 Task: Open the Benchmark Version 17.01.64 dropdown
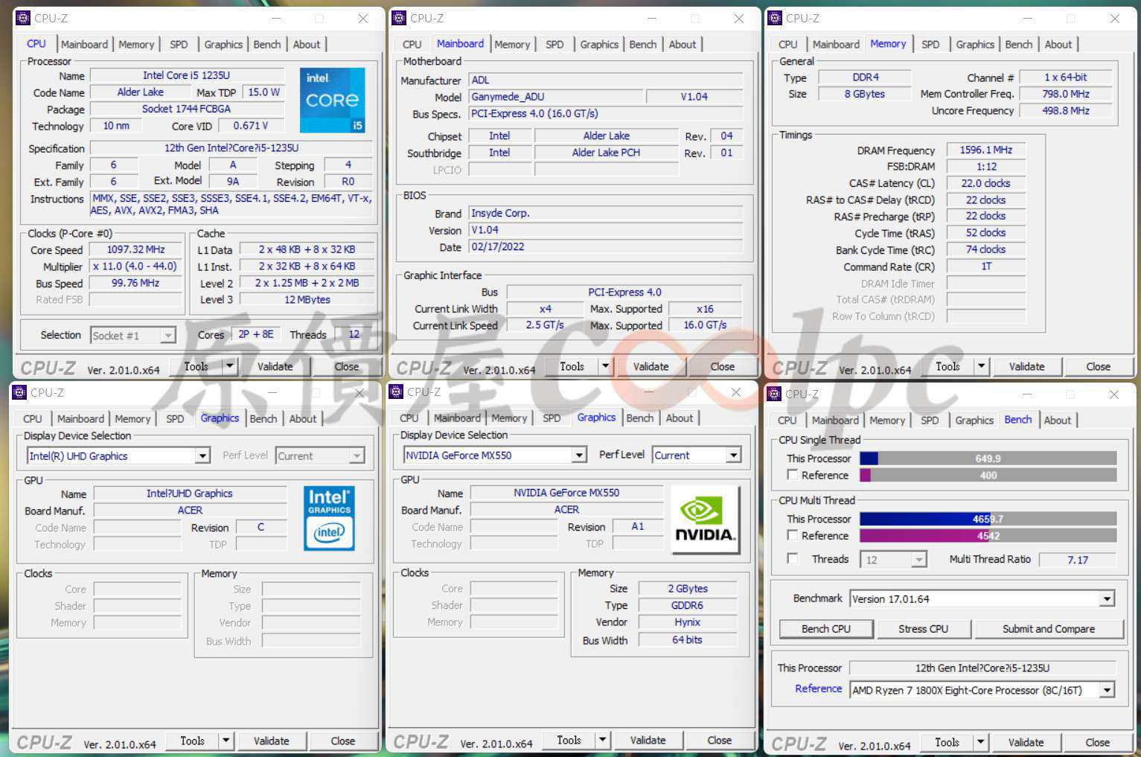[x=1107, y=598]
